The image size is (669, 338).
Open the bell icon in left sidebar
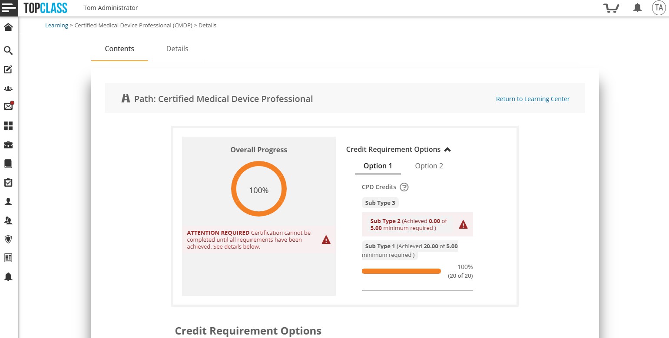8,277
